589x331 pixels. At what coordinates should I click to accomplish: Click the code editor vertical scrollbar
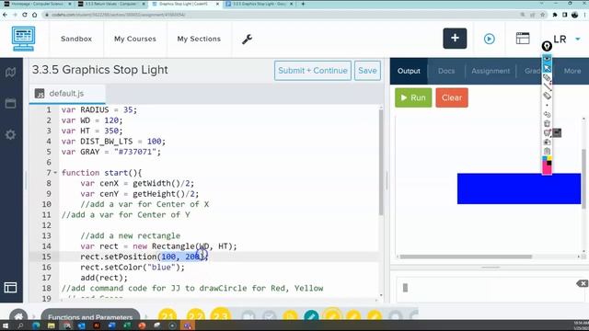[381, 162]
